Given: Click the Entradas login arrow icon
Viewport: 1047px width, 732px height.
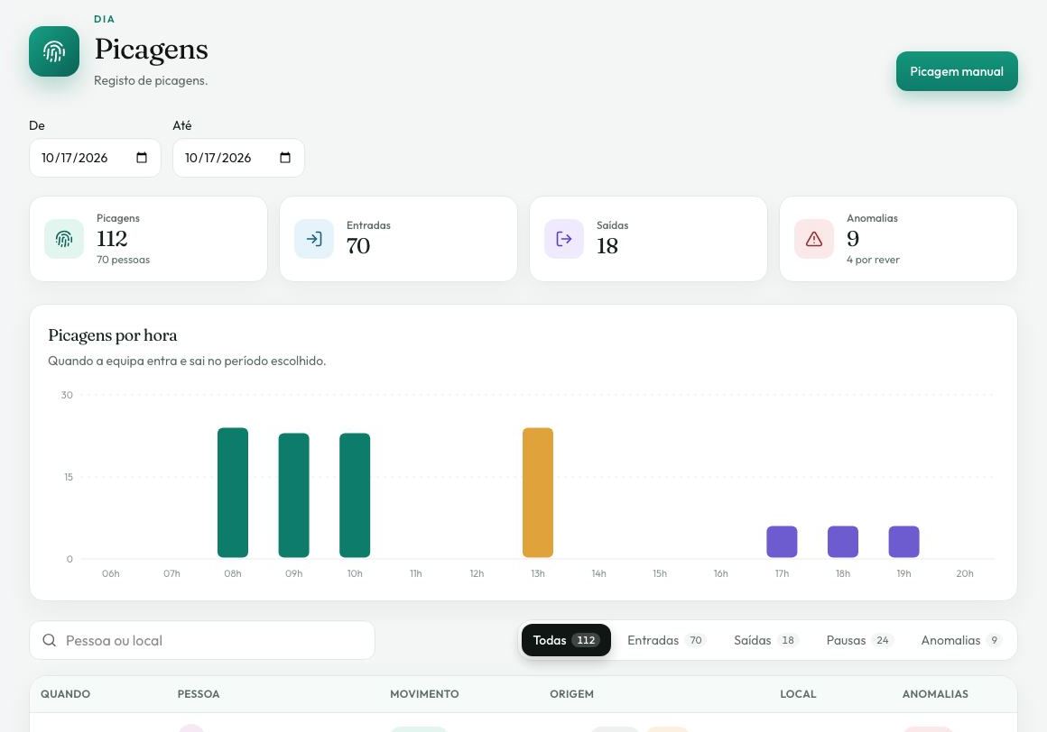Looking at the screenshot, I should [314, 239].
